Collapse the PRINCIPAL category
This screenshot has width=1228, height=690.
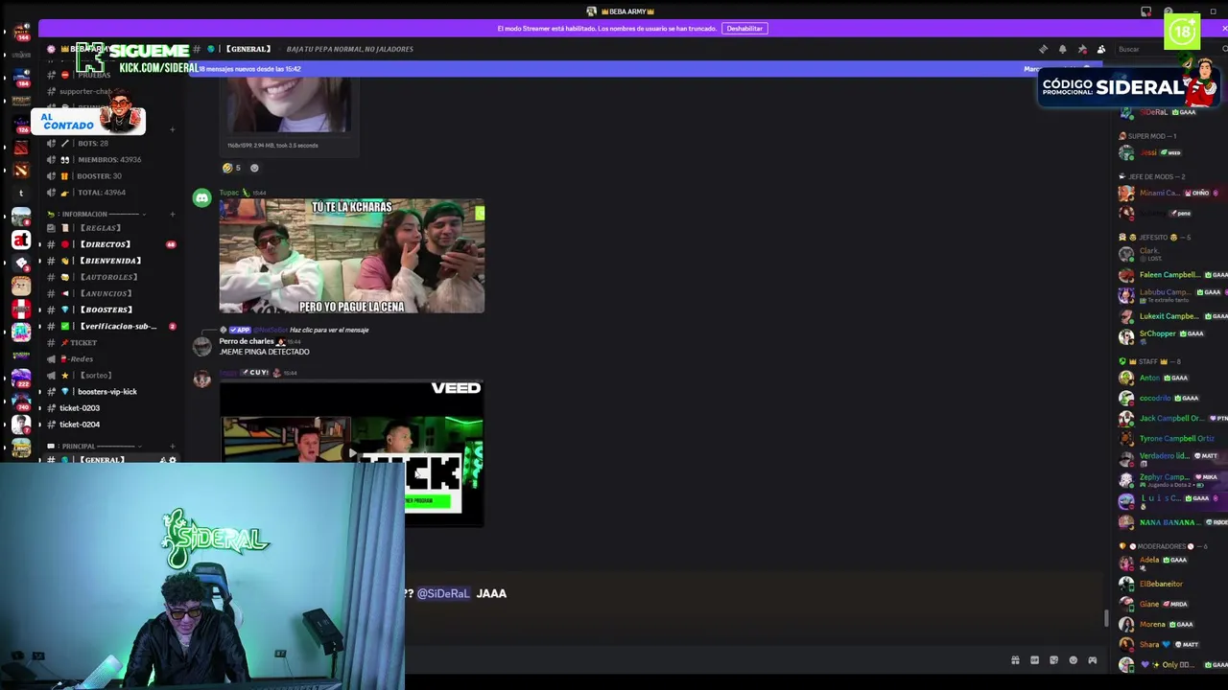click(96, 447)
